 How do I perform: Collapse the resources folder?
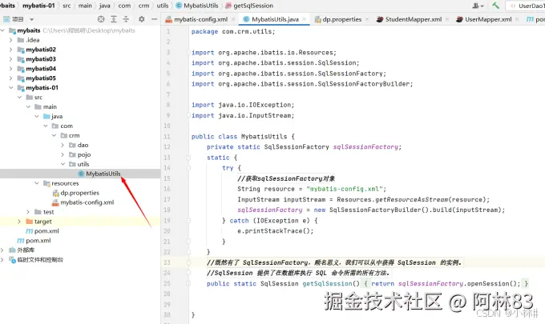37,183
